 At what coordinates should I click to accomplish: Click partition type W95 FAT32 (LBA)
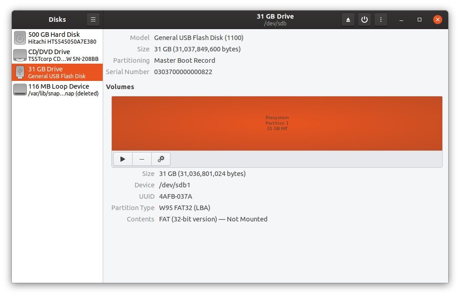(185, 208)
